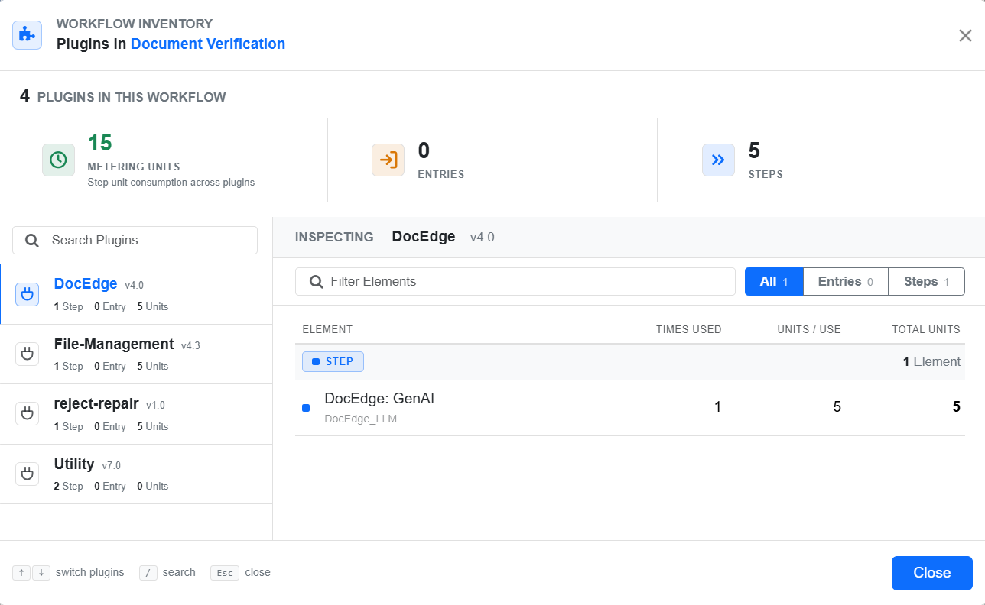Click the '15' metering units value

coord(100,143)
